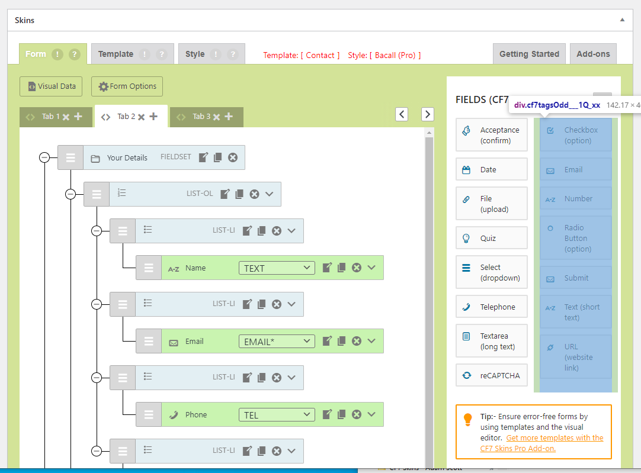Screen dimensions: 641x473
Task: Click the Form tab help question icon
Action: point(74,54)
